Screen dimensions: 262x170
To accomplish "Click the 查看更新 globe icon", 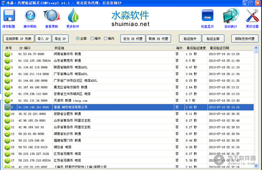I will click(x=52, y=16).
